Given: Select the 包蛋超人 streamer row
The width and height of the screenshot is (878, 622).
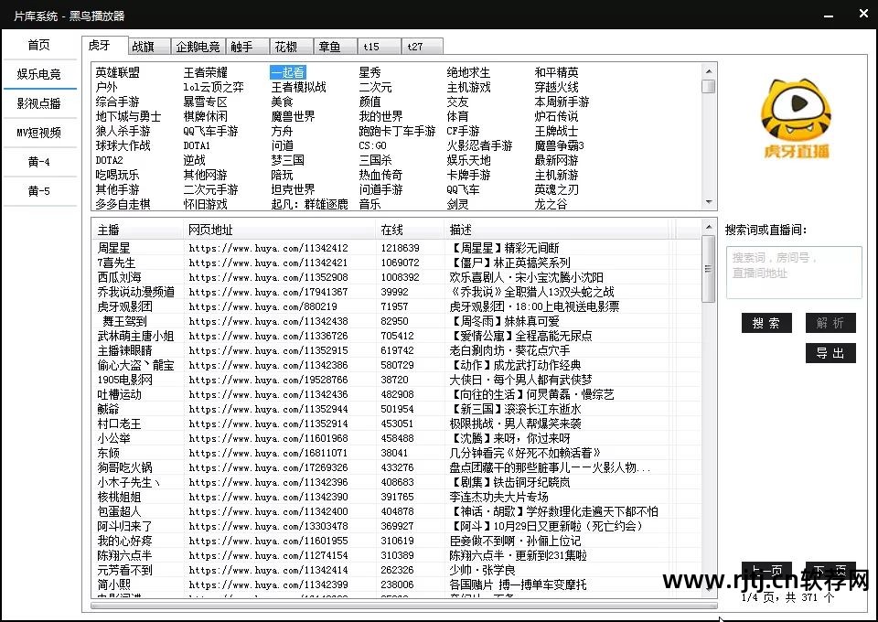Looking at the screenshot, I should (x=397, y=511).
